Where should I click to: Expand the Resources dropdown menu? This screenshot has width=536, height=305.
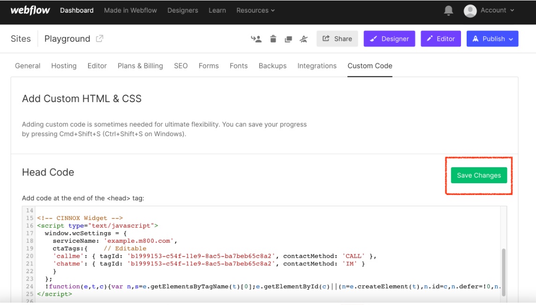click(255, 10)
